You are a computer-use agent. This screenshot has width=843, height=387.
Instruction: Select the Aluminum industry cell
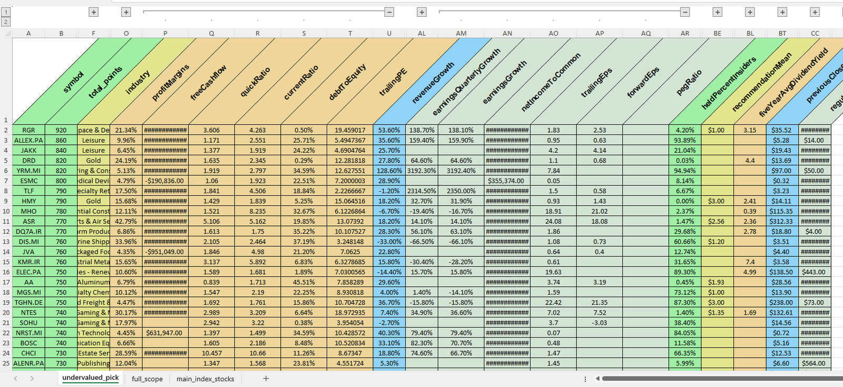(x=93, y=282)
